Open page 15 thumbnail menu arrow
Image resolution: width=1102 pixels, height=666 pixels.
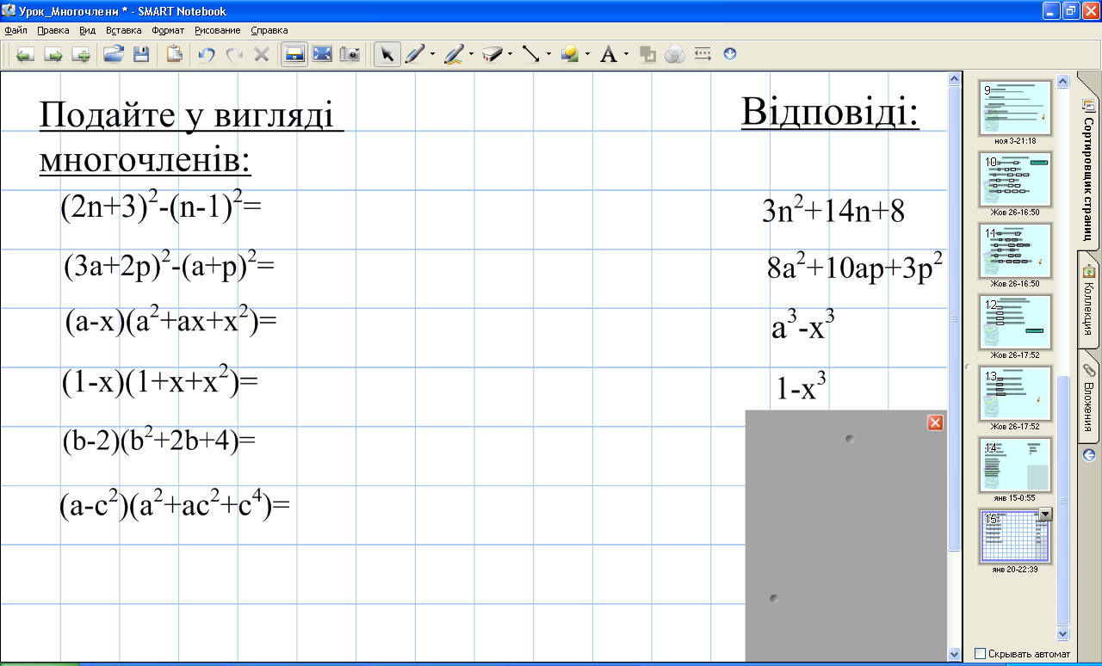(1046, 514)
